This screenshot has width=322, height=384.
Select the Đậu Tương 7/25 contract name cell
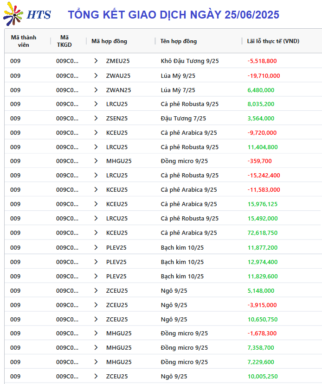point(183,118)
